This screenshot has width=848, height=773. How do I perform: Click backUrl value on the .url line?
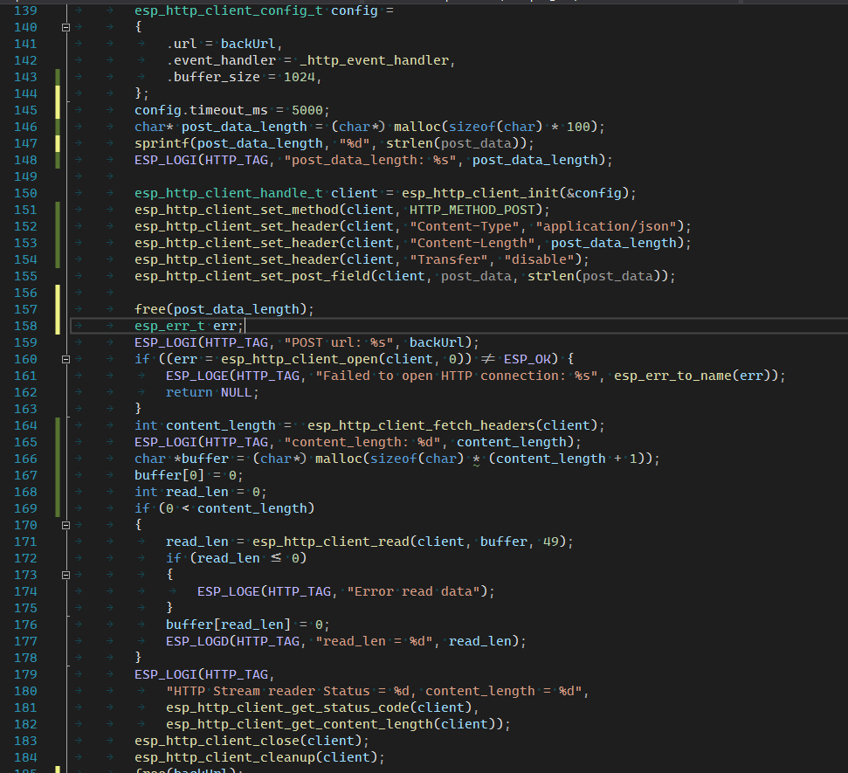pyautogui.click(x=248, y=44)
